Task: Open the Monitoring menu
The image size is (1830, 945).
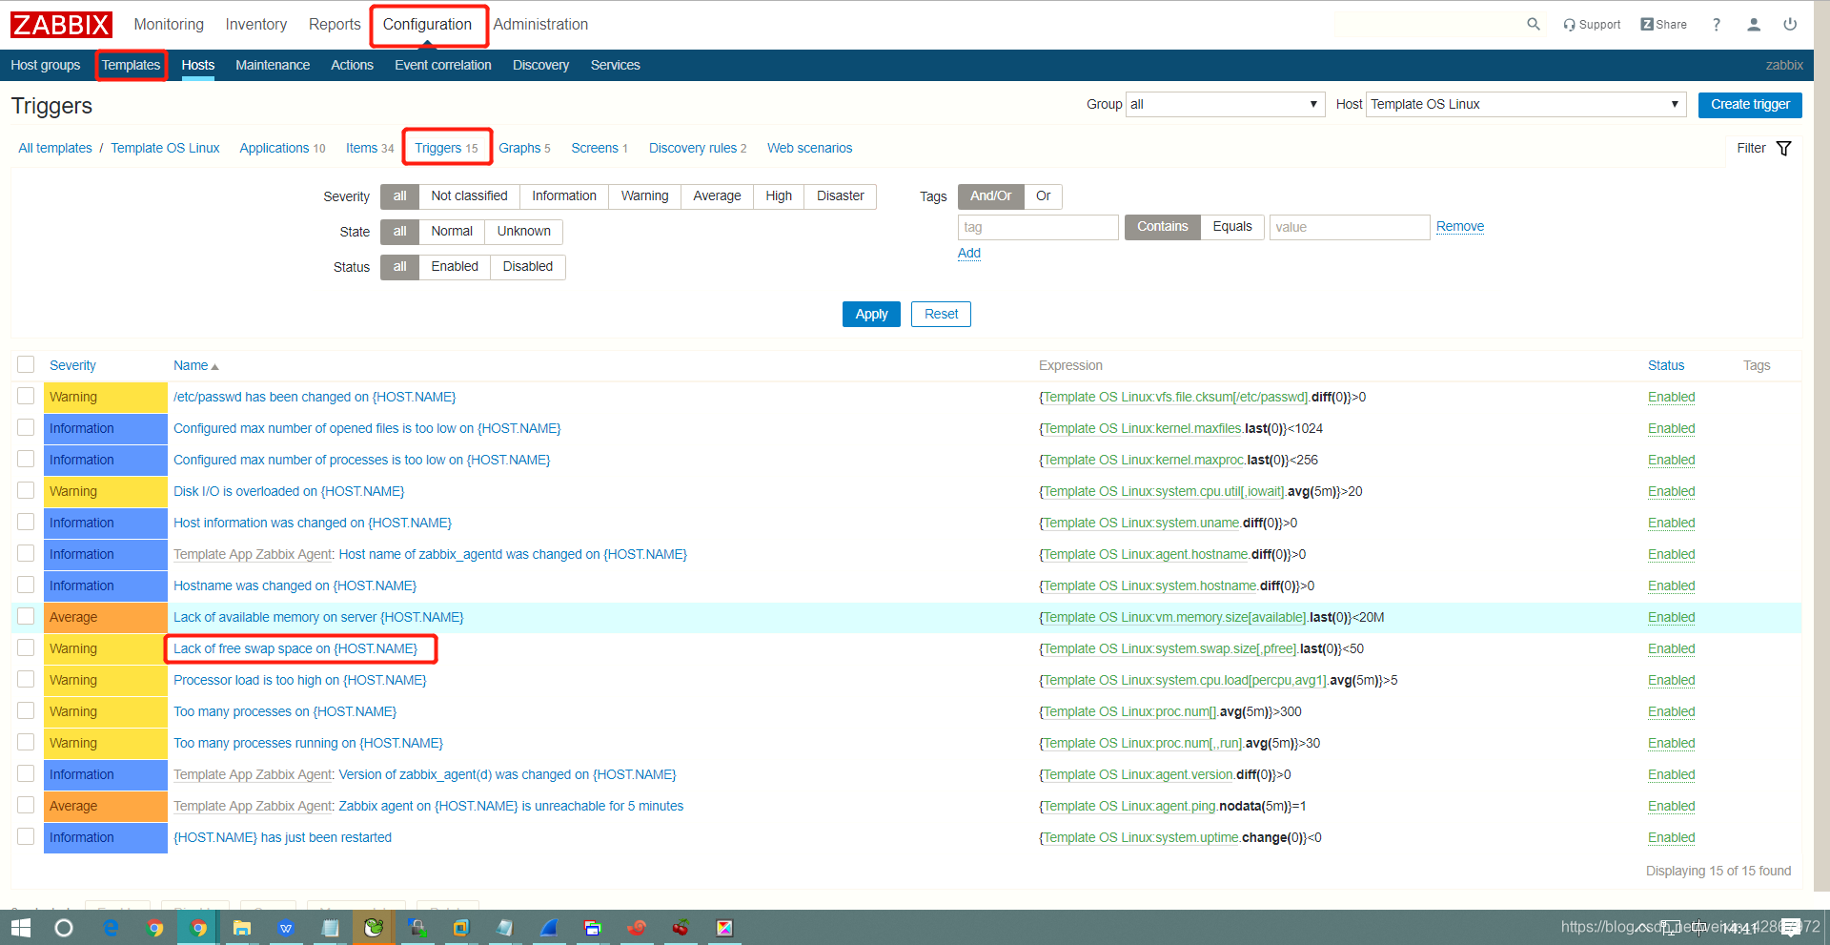Action: point(169,25)
